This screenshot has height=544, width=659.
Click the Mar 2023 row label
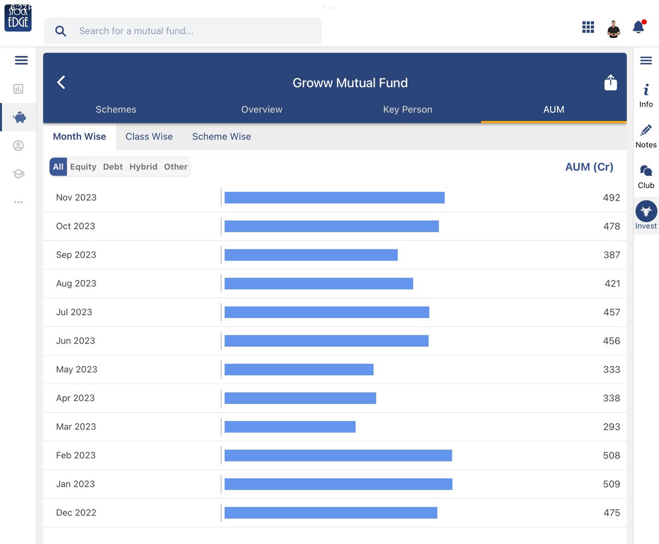76,426
